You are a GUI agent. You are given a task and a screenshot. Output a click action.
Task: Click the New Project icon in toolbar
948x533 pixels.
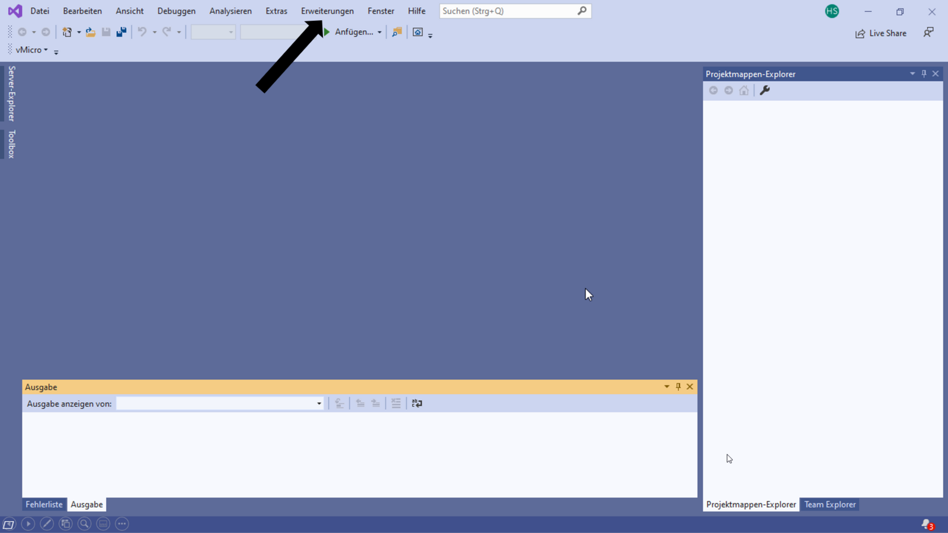[x=67, y=33]
